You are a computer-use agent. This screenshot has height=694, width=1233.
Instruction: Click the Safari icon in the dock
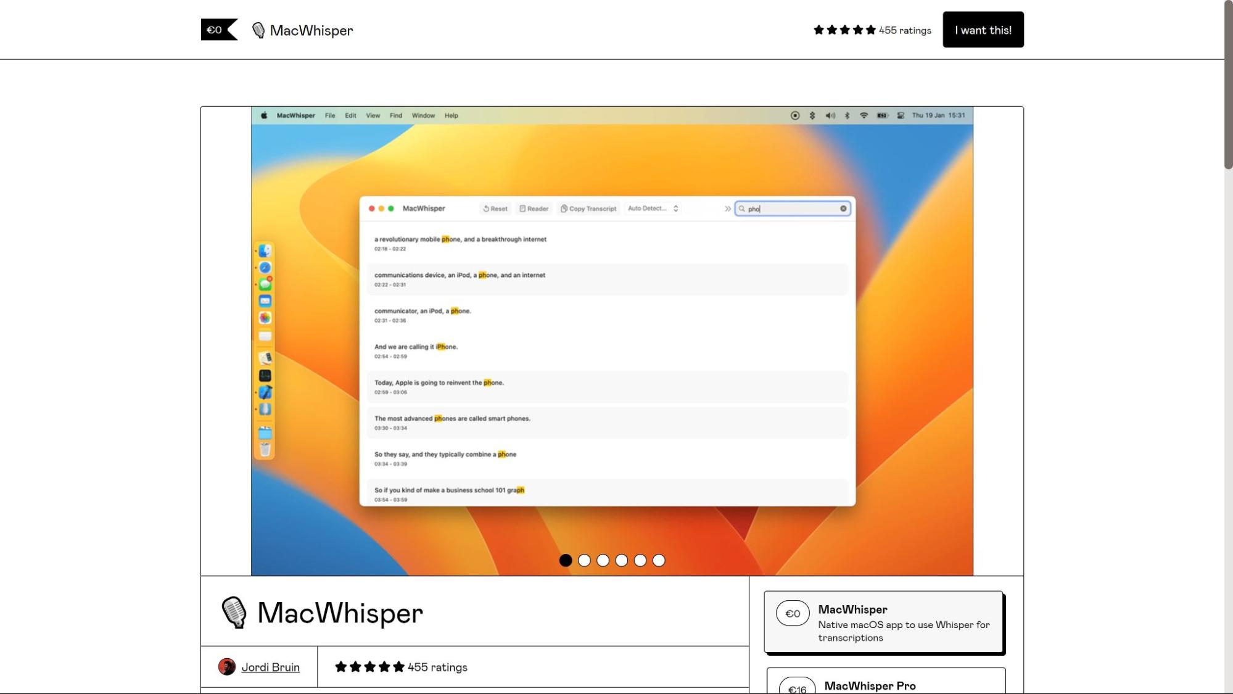point(265,268)
